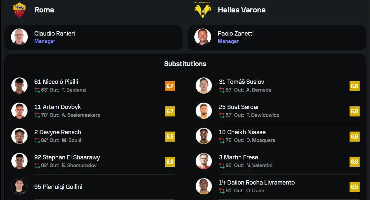Click the Roma club crest icon
This screenshot has height=200, width=370.
pos(19,10)
